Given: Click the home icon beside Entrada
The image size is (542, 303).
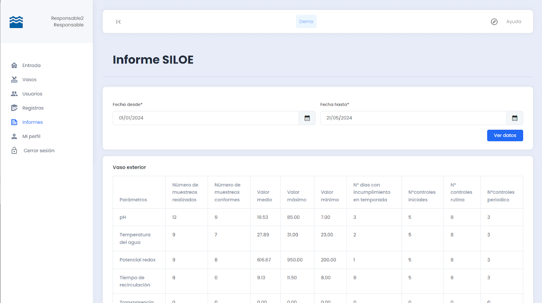Looking at the screenshot, I should (14, 65).
